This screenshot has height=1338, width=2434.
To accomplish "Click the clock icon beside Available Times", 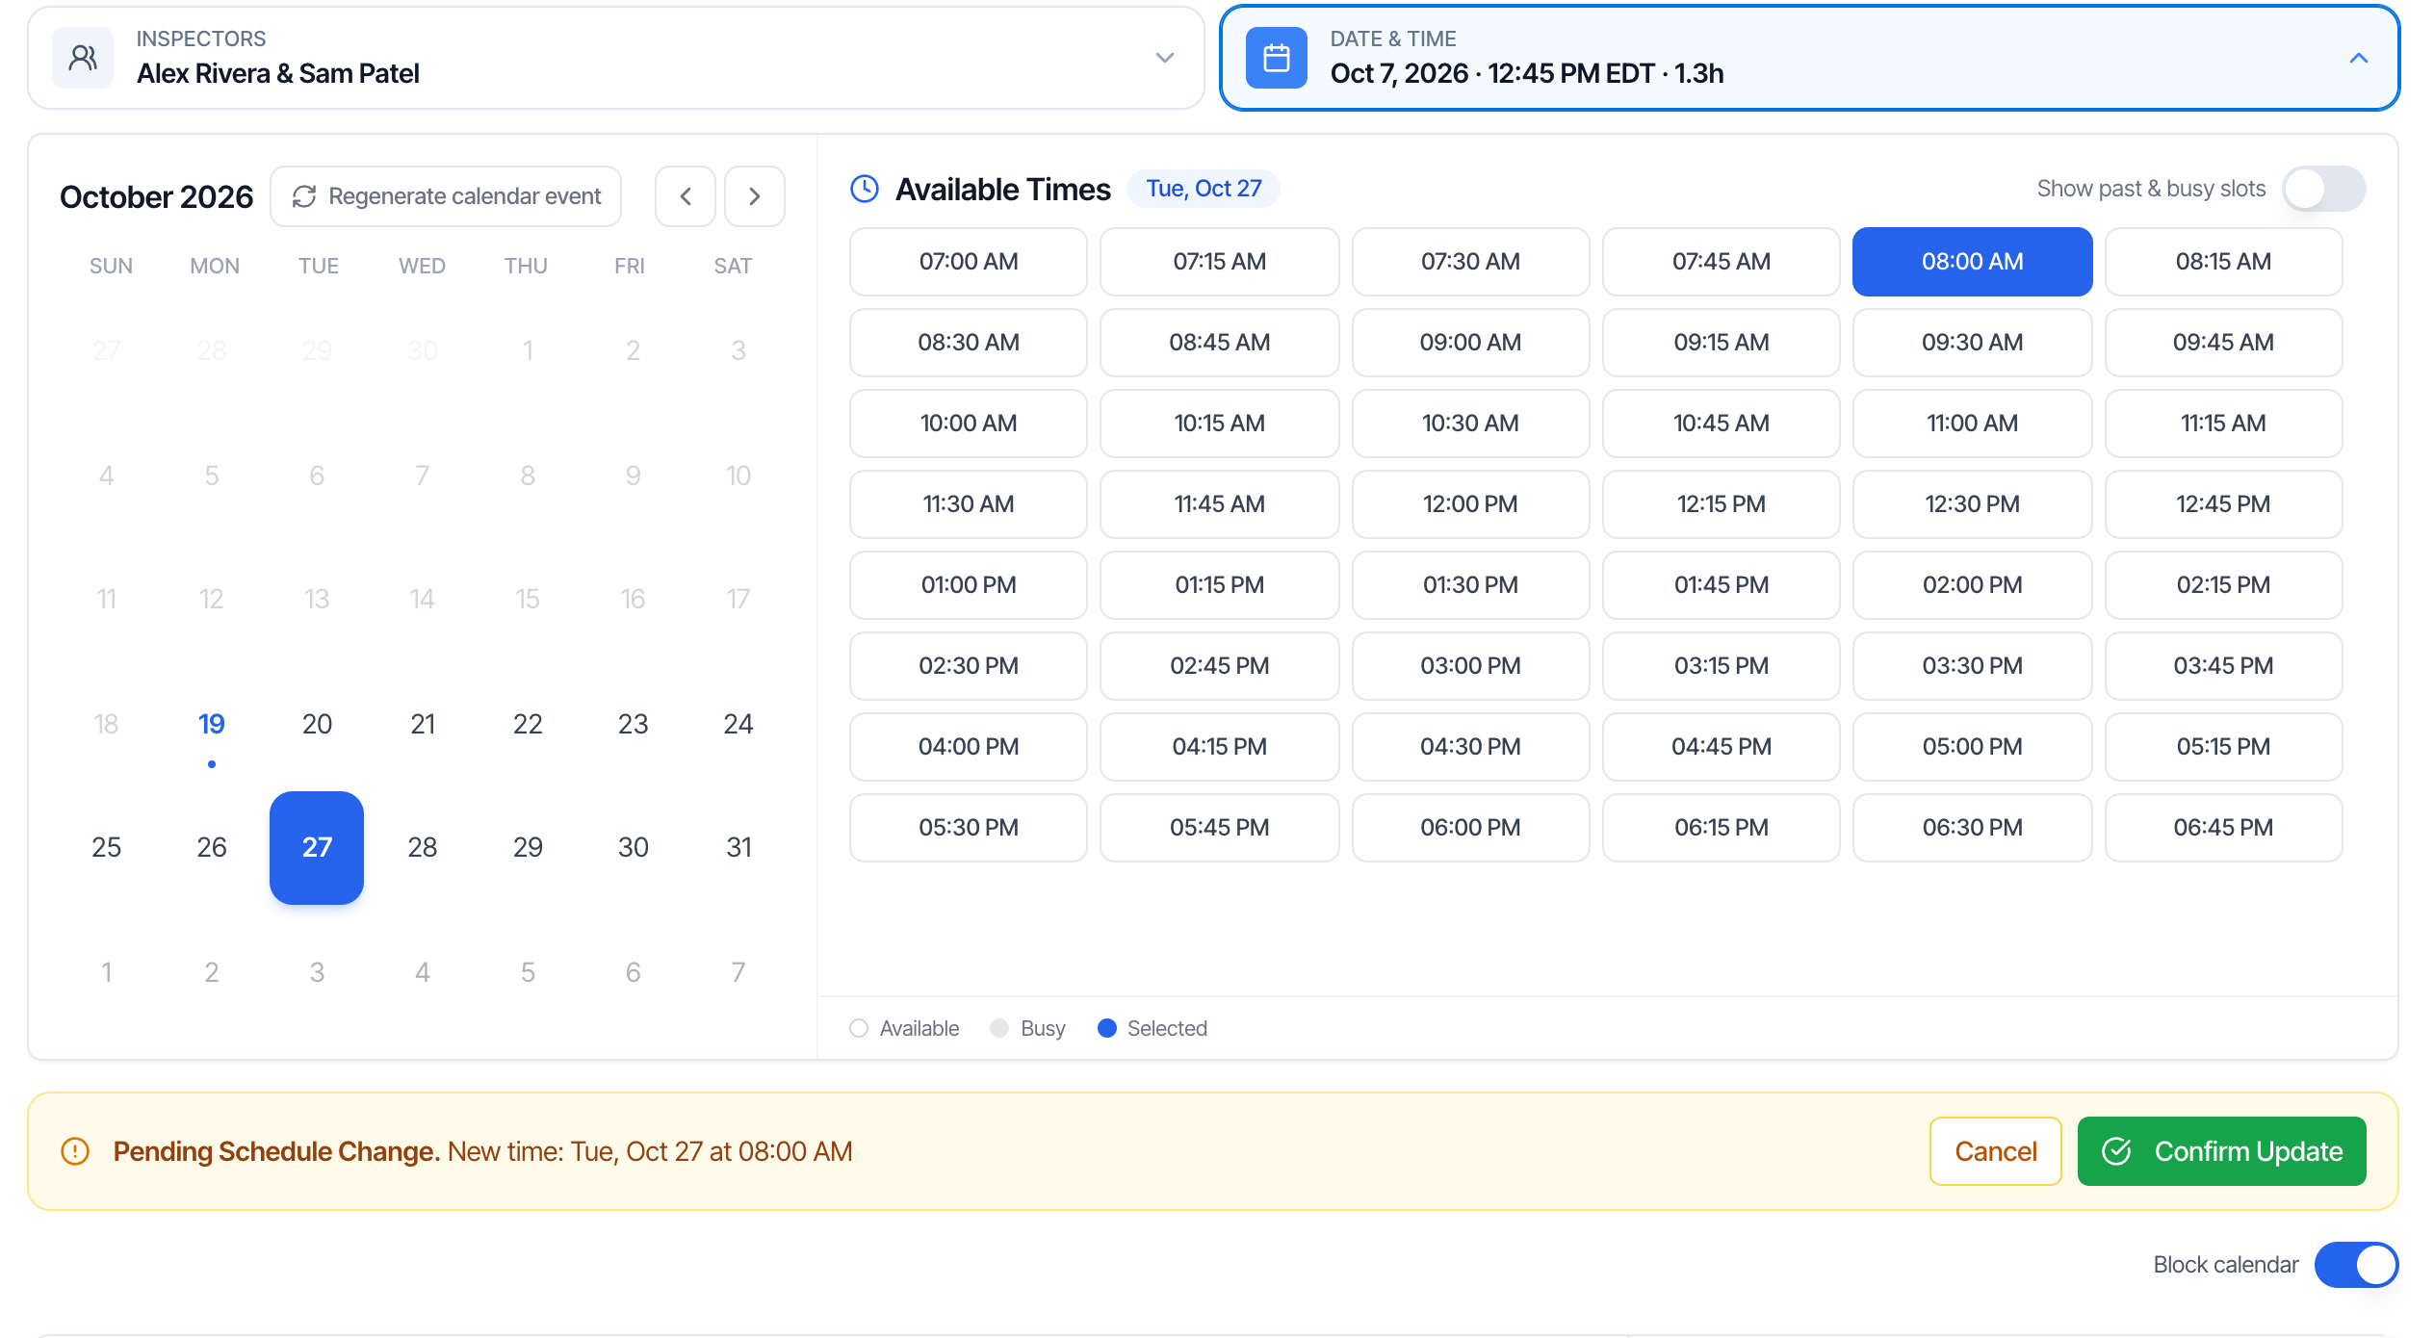I will click(865, 189).
